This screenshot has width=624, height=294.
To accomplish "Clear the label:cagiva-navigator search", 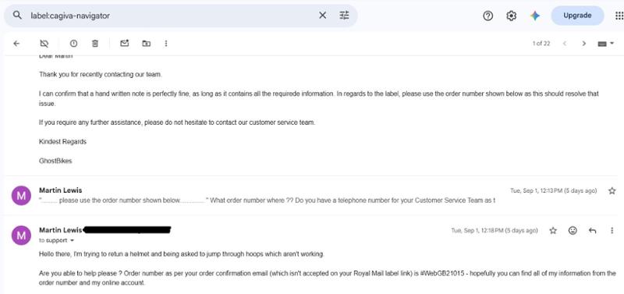I will (322, 16).
